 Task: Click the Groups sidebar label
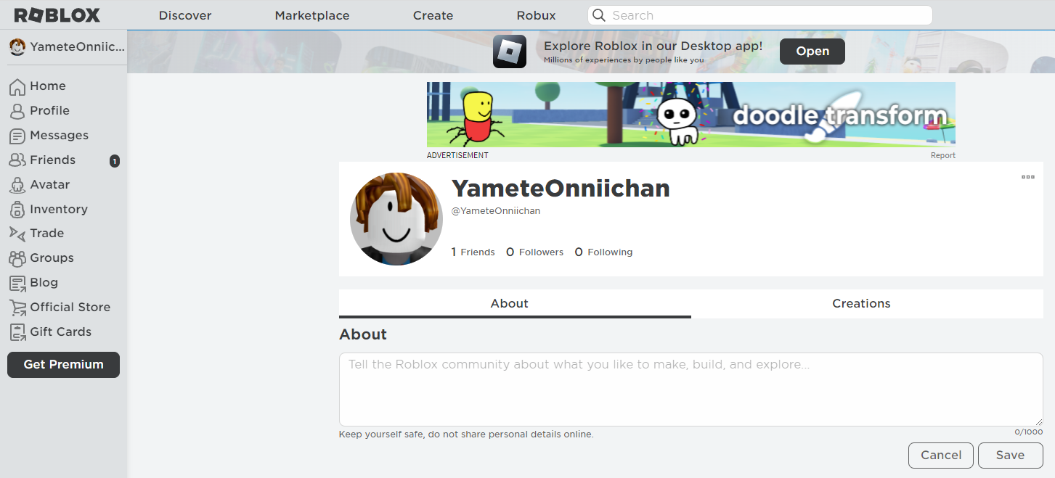point(52,258)
